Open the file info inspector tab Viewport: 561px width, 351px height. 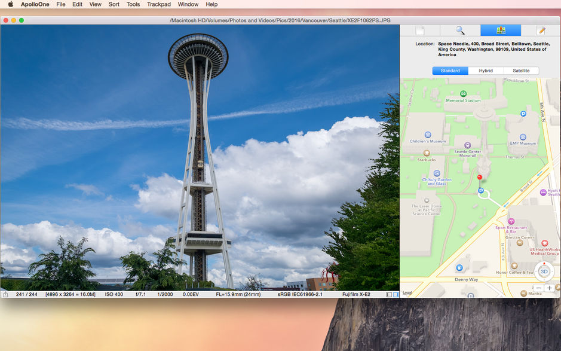[419, 30]
